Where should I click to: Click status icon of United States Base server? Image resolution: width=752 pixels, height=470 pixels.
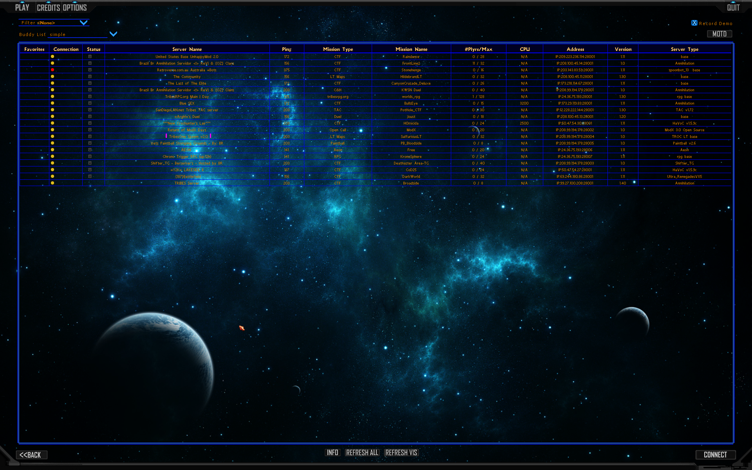click(90, 57)
